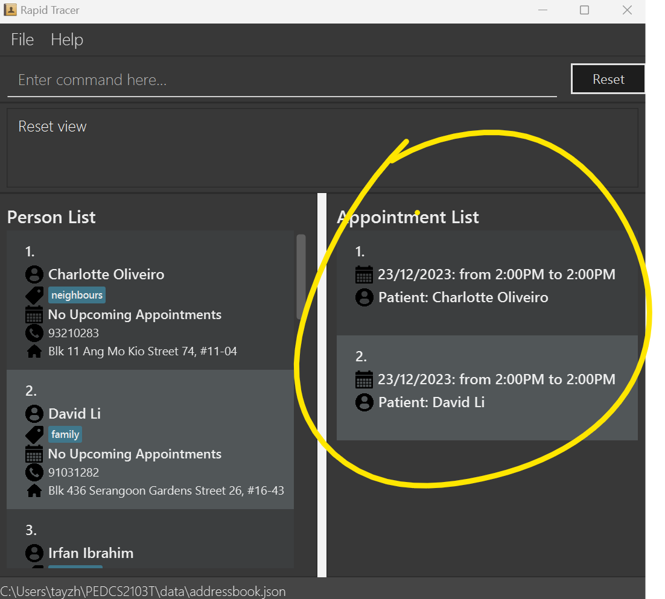Click No Upcoming Appointments under Charlotte Oliveiro

(x=135, y=314)
